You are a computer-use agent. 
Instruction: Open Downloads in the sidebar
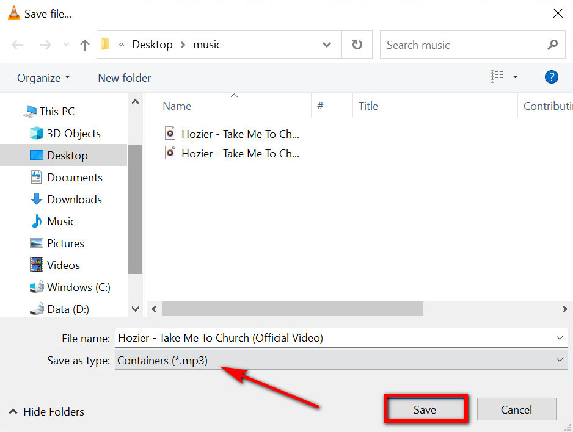[x=66, y=199]
